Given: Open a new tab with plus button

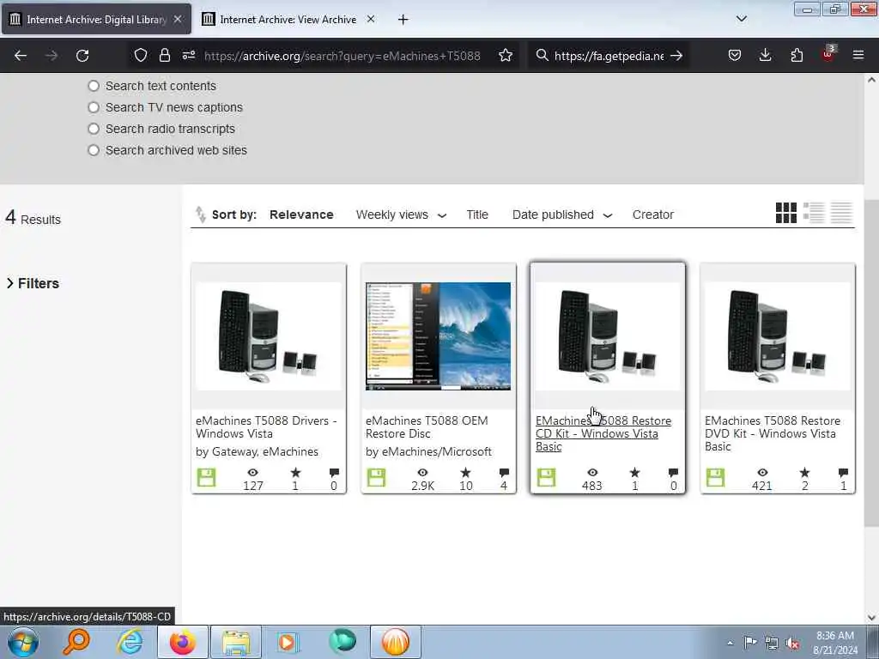Looking at the screenshot, I should [403, 20].
